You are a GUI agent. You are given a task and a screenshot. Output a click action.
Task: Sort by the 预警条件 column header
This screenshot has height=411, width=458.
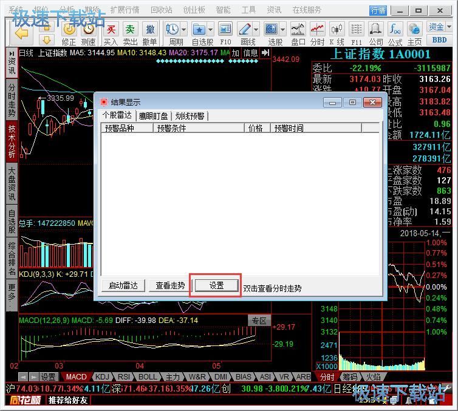click(x=199, y=128)
